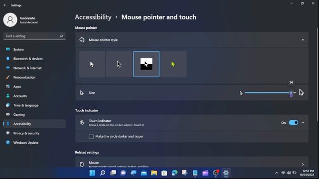Open Microsoft Edge from the taskbar
The height and width of the screenshot is (179, 319).
[174, 173]
